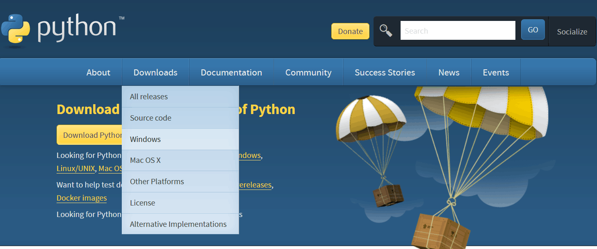Follow the Docker images link
The width and height of the screenshot is (597, 249).
point(82,198)
